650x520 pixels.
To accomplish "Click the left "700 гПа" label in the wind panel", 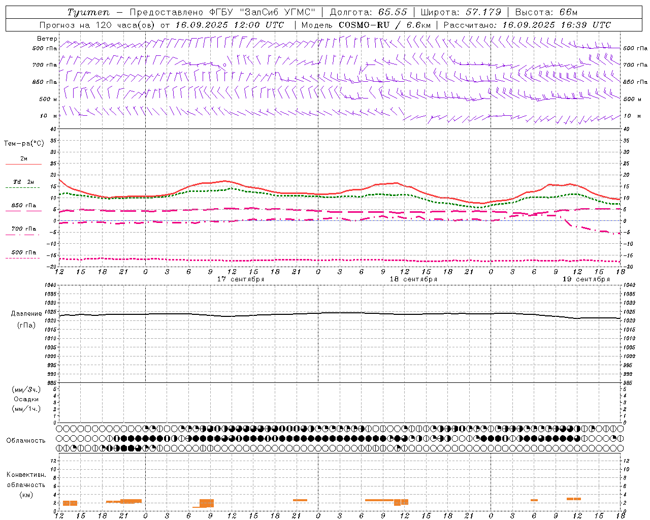I will pos(45,65).
